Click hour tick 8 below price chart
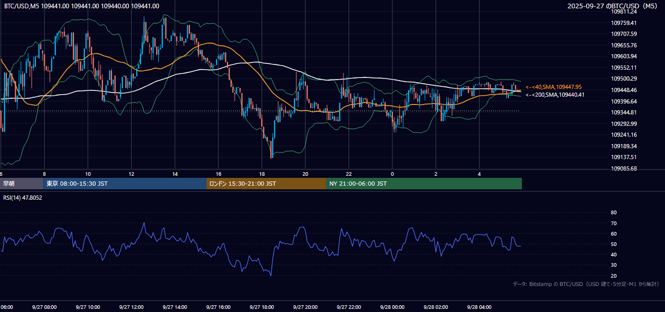The width and height of the screenshot is (665, 312). (x=44, y=174)
